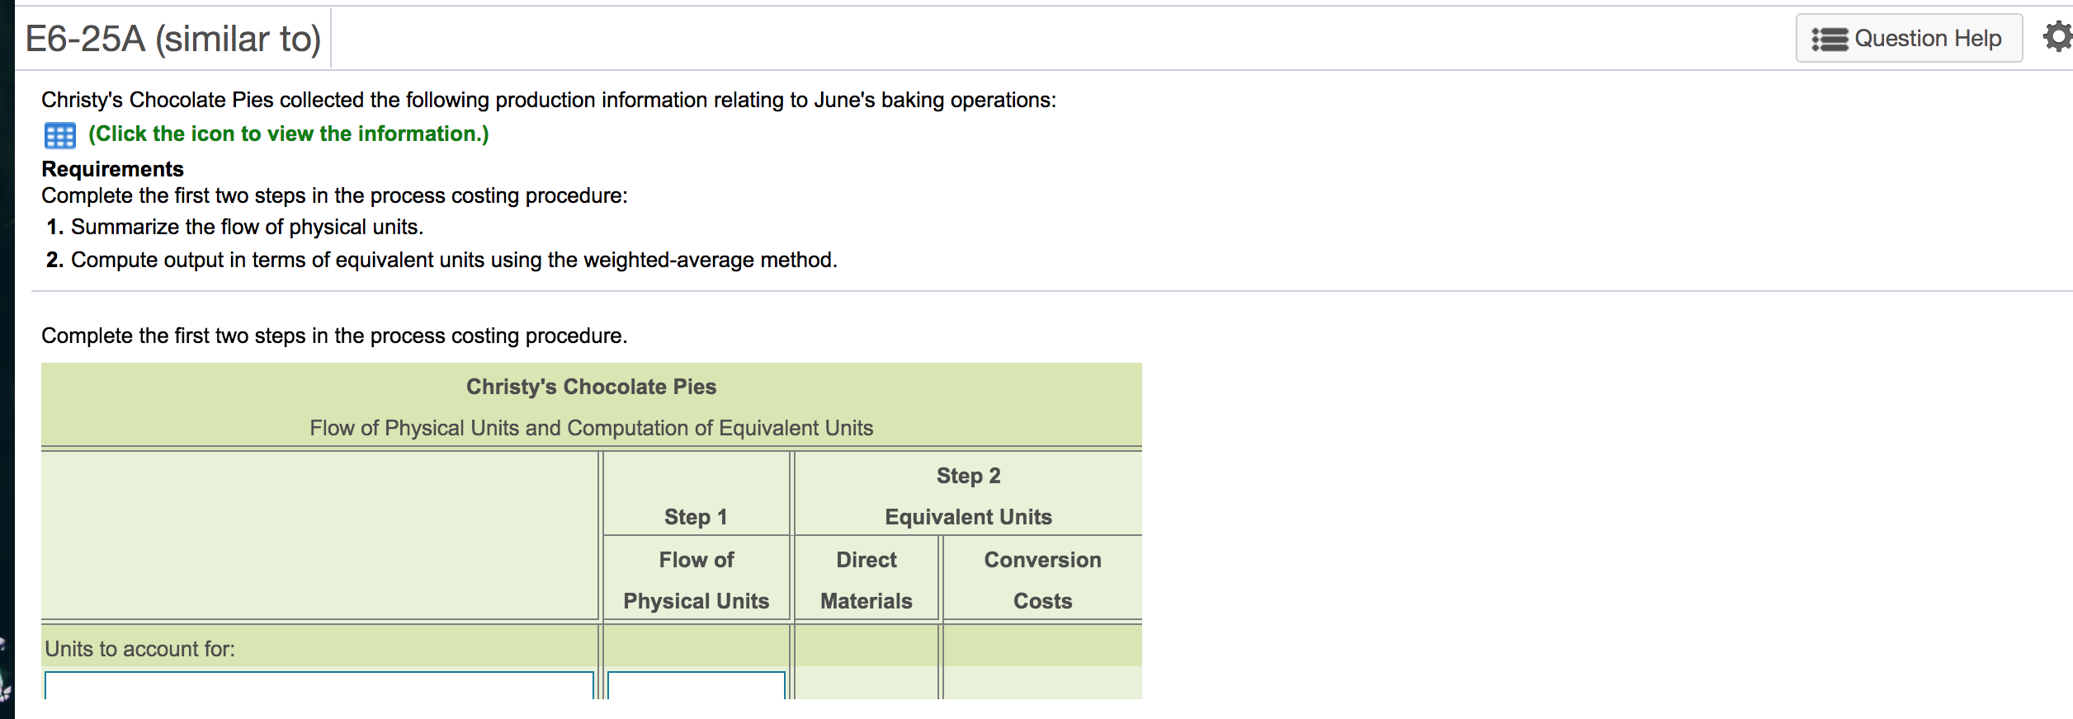The height and width of the screenshot is (719, 2073).
Task: Click the 'Equivalent Units' header
Action: click(968, 517)
